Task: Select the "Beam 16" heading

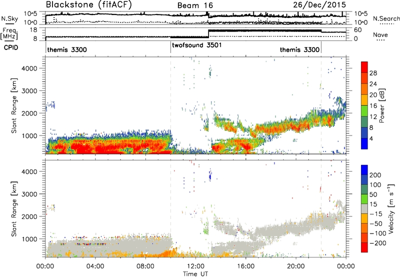Action: (x=195, y=5)
